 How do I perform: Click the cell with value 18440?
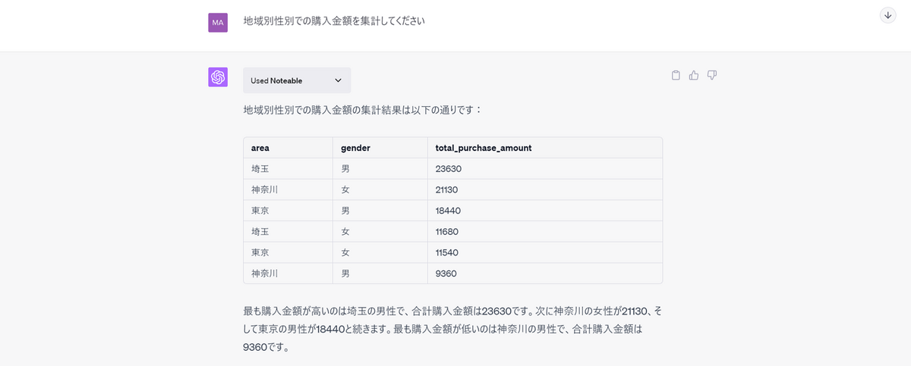(x=544, y=211)
